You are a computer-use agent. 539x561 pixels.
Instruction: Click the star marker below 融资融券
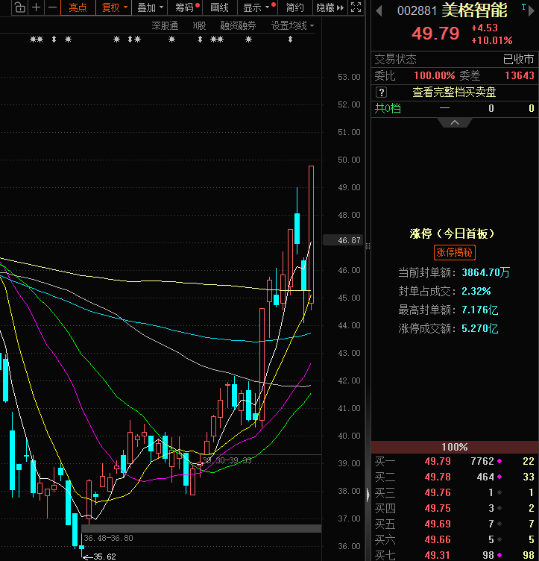pyautogui.click(x=249, y=40)
